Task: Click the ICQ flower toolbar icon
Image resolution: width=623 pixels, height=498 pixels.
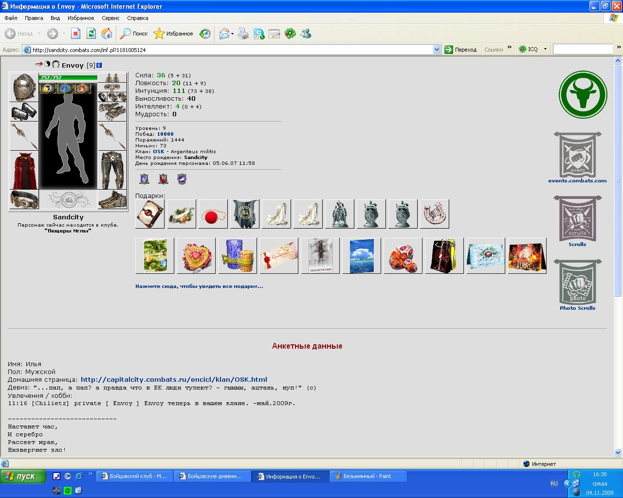Action: pyautogui.click(x=290, y=34)
